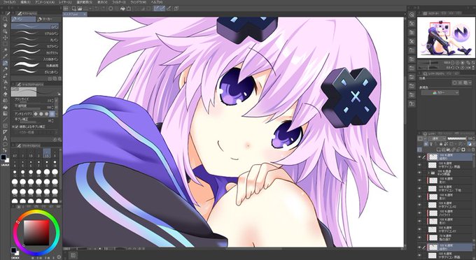The width and height of the screenshot is (476, 260).
Task: Hide the ハイライト layer with its eye
Action: click(419, 213)
